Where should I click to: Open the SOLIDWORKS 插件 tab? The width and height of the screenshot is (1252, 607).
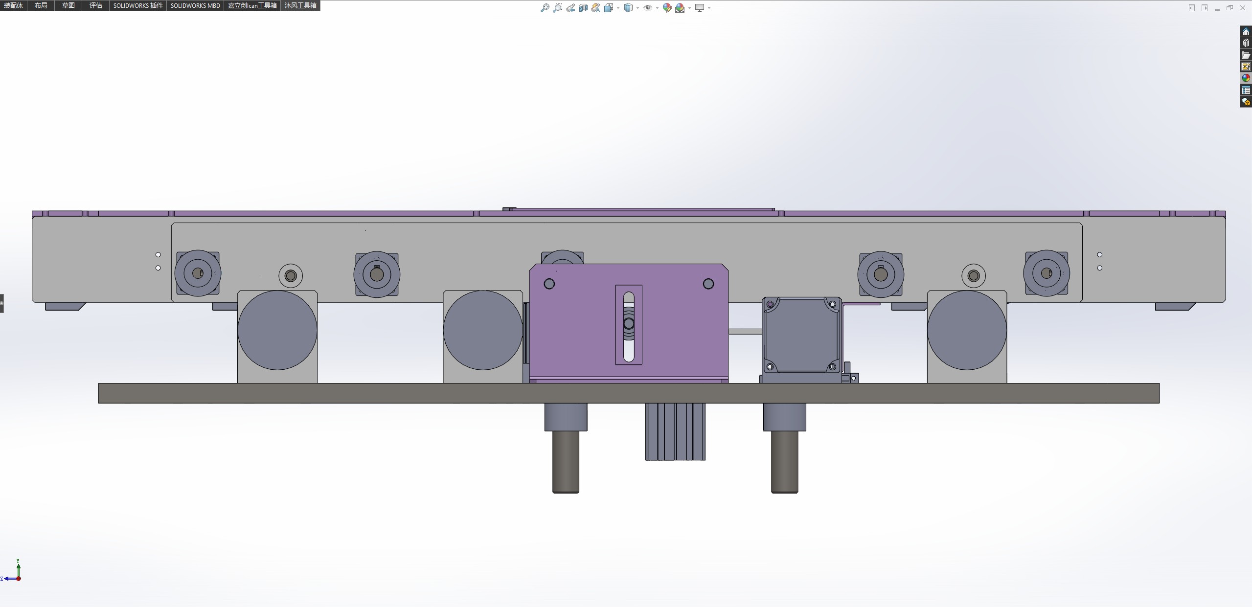[138, 5]
